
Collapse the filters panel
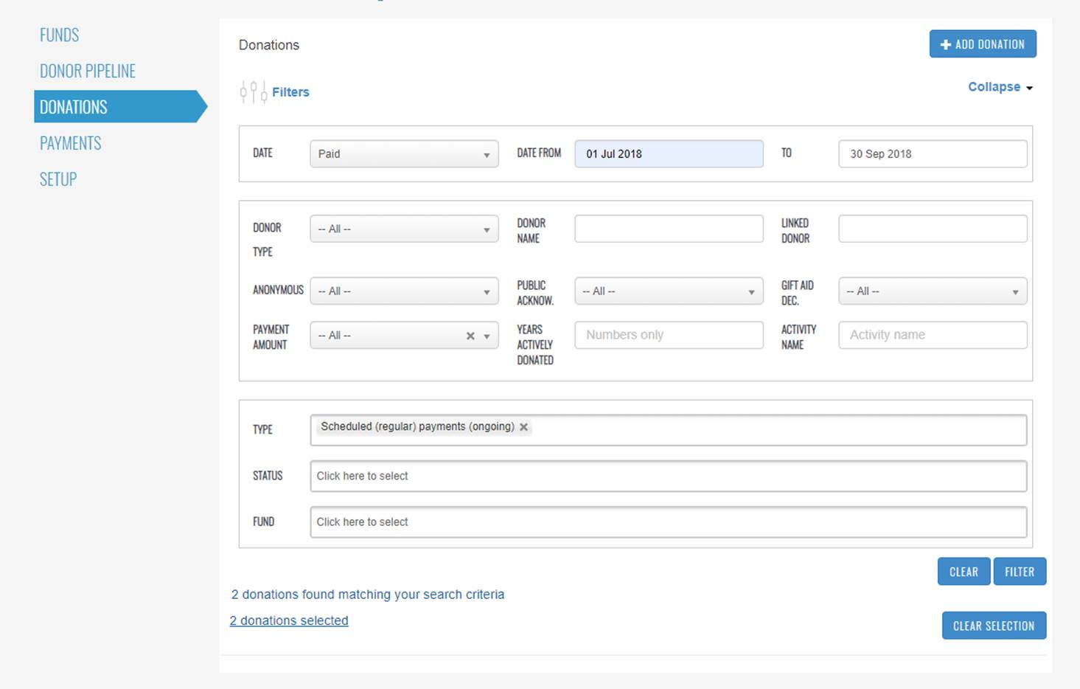pyautogui.click(x=1000, y=87)
